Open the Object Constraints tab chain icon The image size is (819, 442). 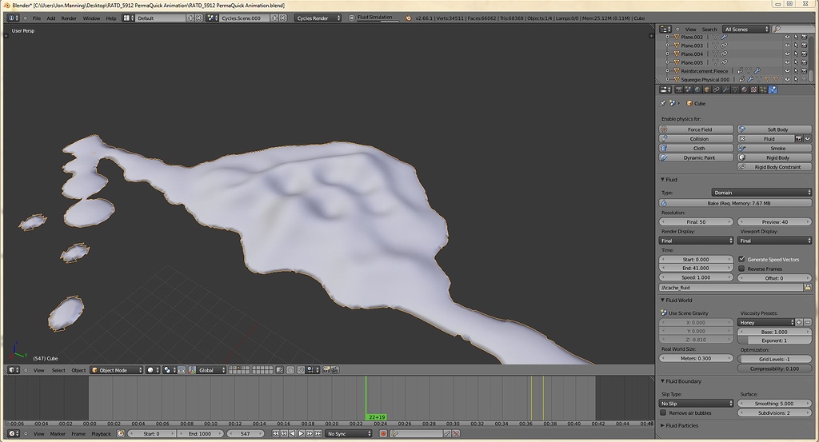coord(717,90)
